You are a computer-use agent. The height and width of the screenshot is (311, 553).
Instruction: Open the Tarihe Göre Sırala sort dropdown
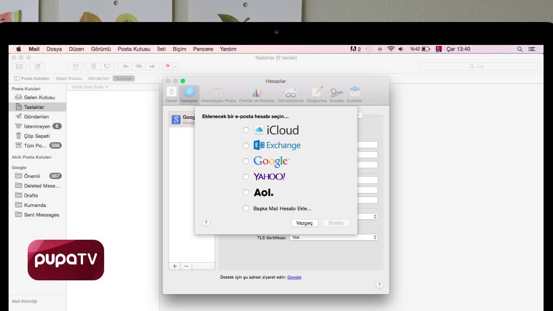(90, 87)
